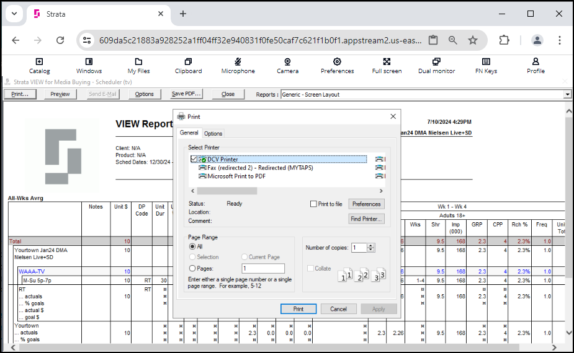Viewport: 574px width, 353px height.
Task: Click the browser address bar URL
Action: coord(260,40)
